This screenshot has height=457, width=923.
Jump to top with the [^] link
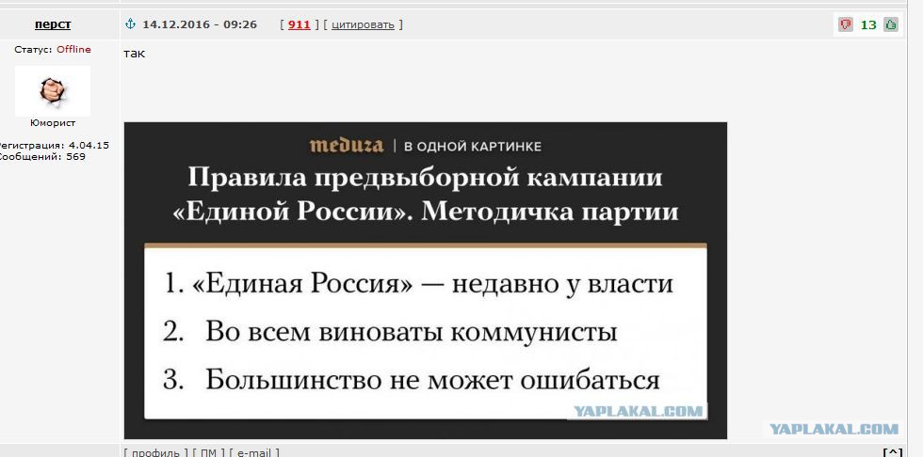[x=893, y=452]
